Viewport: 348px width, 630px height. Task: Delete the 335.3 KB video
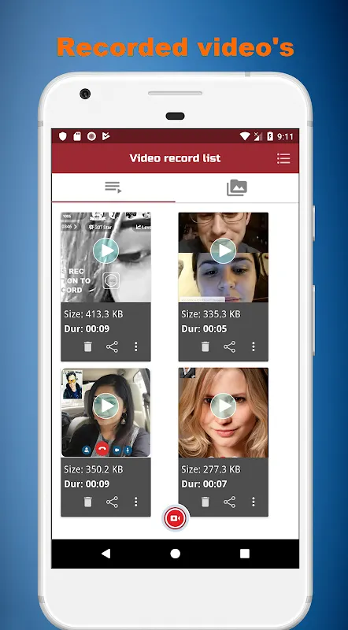(205, 346)
